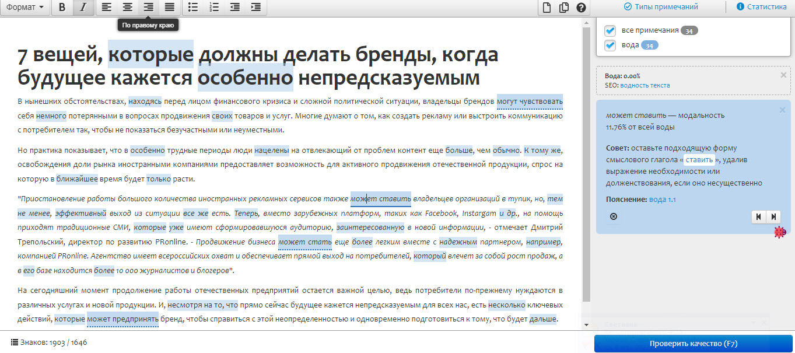Click highlighted phrase 'К тому же'
The width and height of the screenshot is (795, 353).
pyautogui.click(x=542, y=150)
